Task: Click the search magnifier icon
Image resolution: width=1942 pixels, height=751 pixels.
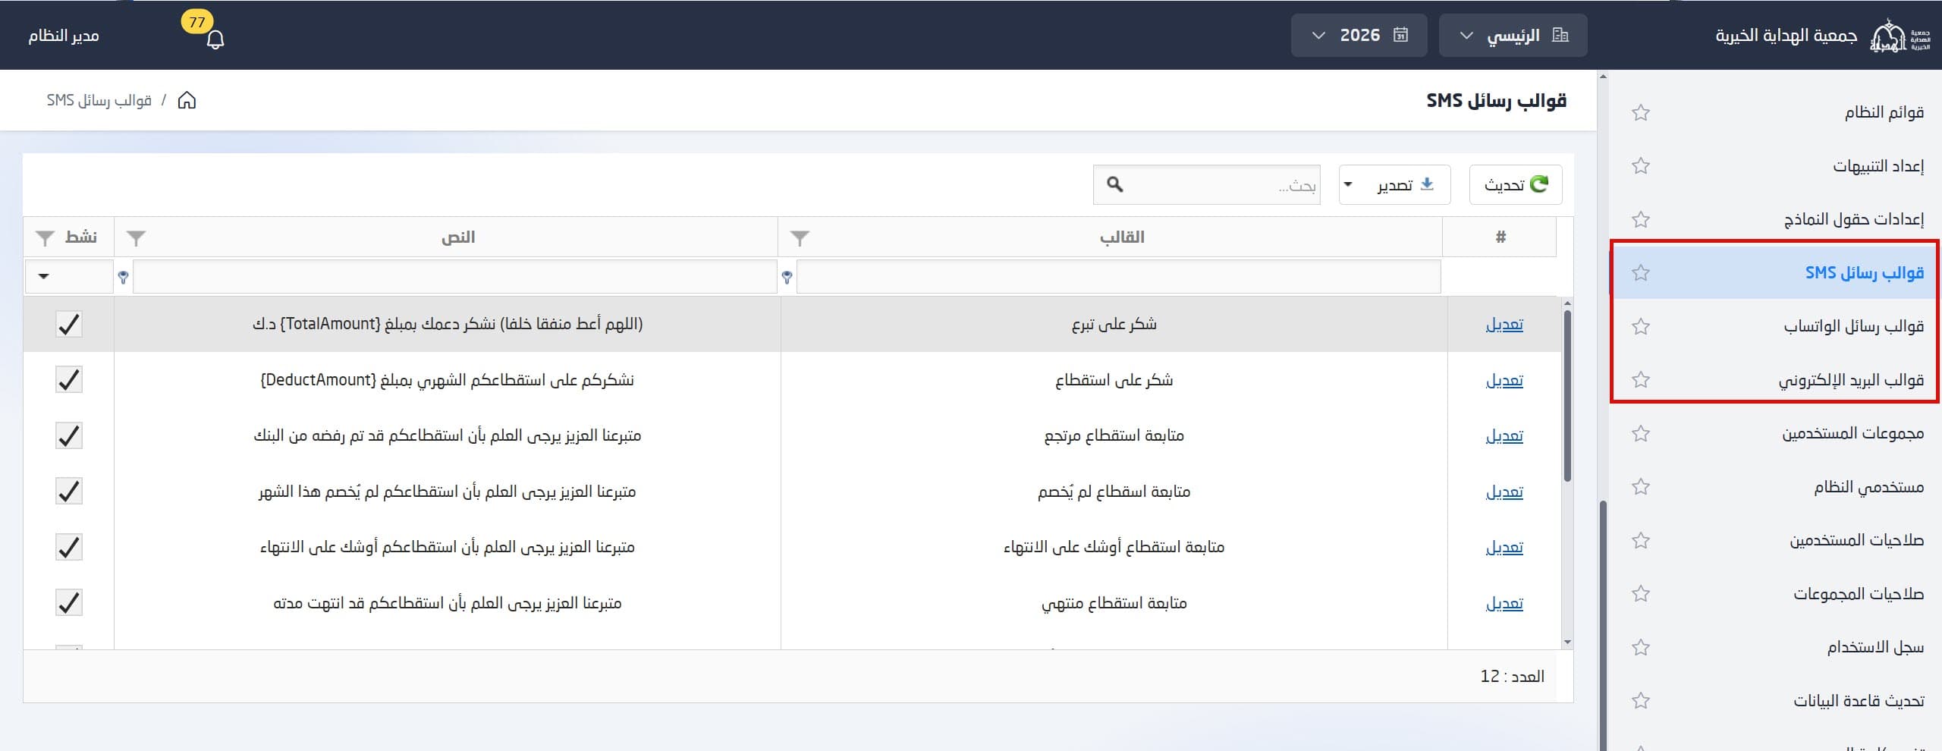Action: [1114, 184]
